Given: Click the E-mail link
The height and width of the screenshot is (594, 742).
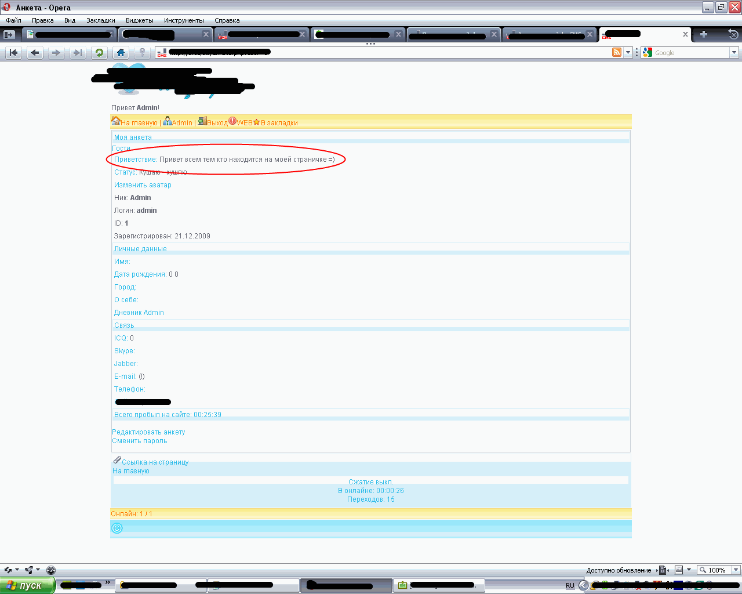Looking at the screenshot, I should pos(125,376).
